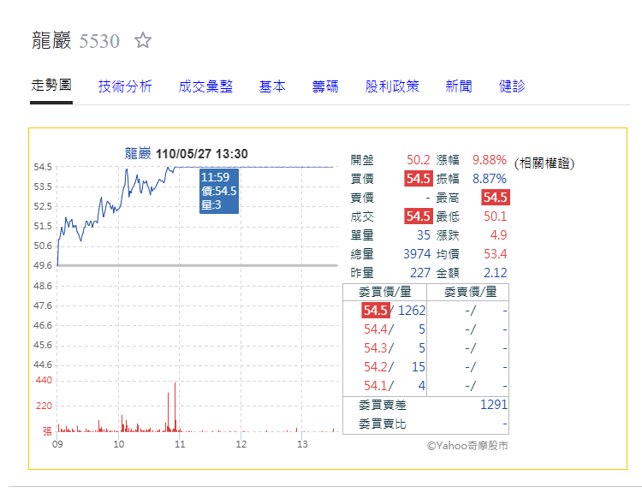642x498 pixels.
Task: Select the 健診 tab
Action: [512, 86]
